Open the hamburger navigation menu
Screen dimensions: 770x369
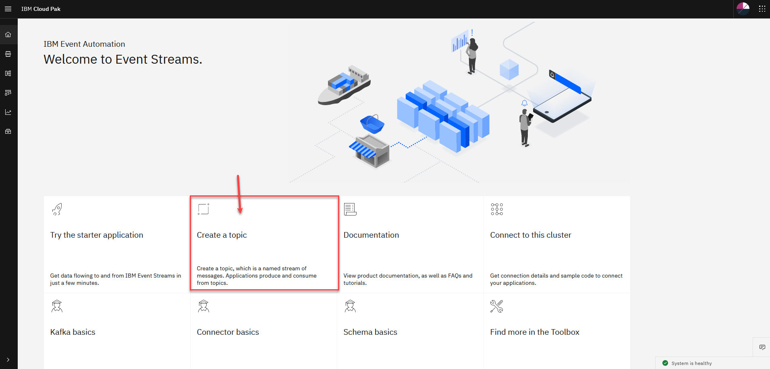[8, 9]
